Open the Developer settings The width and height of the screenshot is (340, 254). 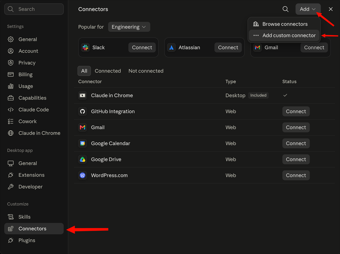tap(34, 186)
